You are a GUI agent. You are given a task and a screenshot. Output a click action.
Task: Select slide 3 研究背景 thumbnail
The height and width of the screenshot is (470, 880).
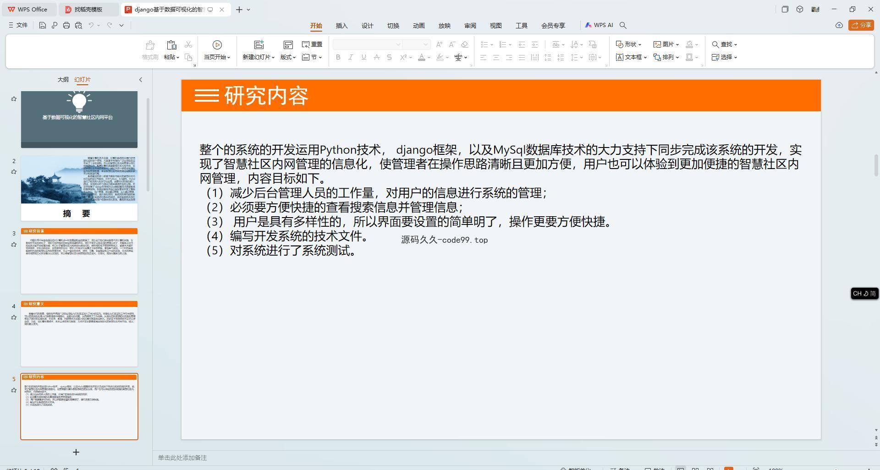[79, 261]
